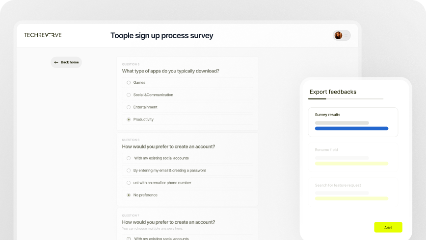This screenshot has width=426, height=240.
Task: Select the email or phone number option
Action: (x=129, y=183)
